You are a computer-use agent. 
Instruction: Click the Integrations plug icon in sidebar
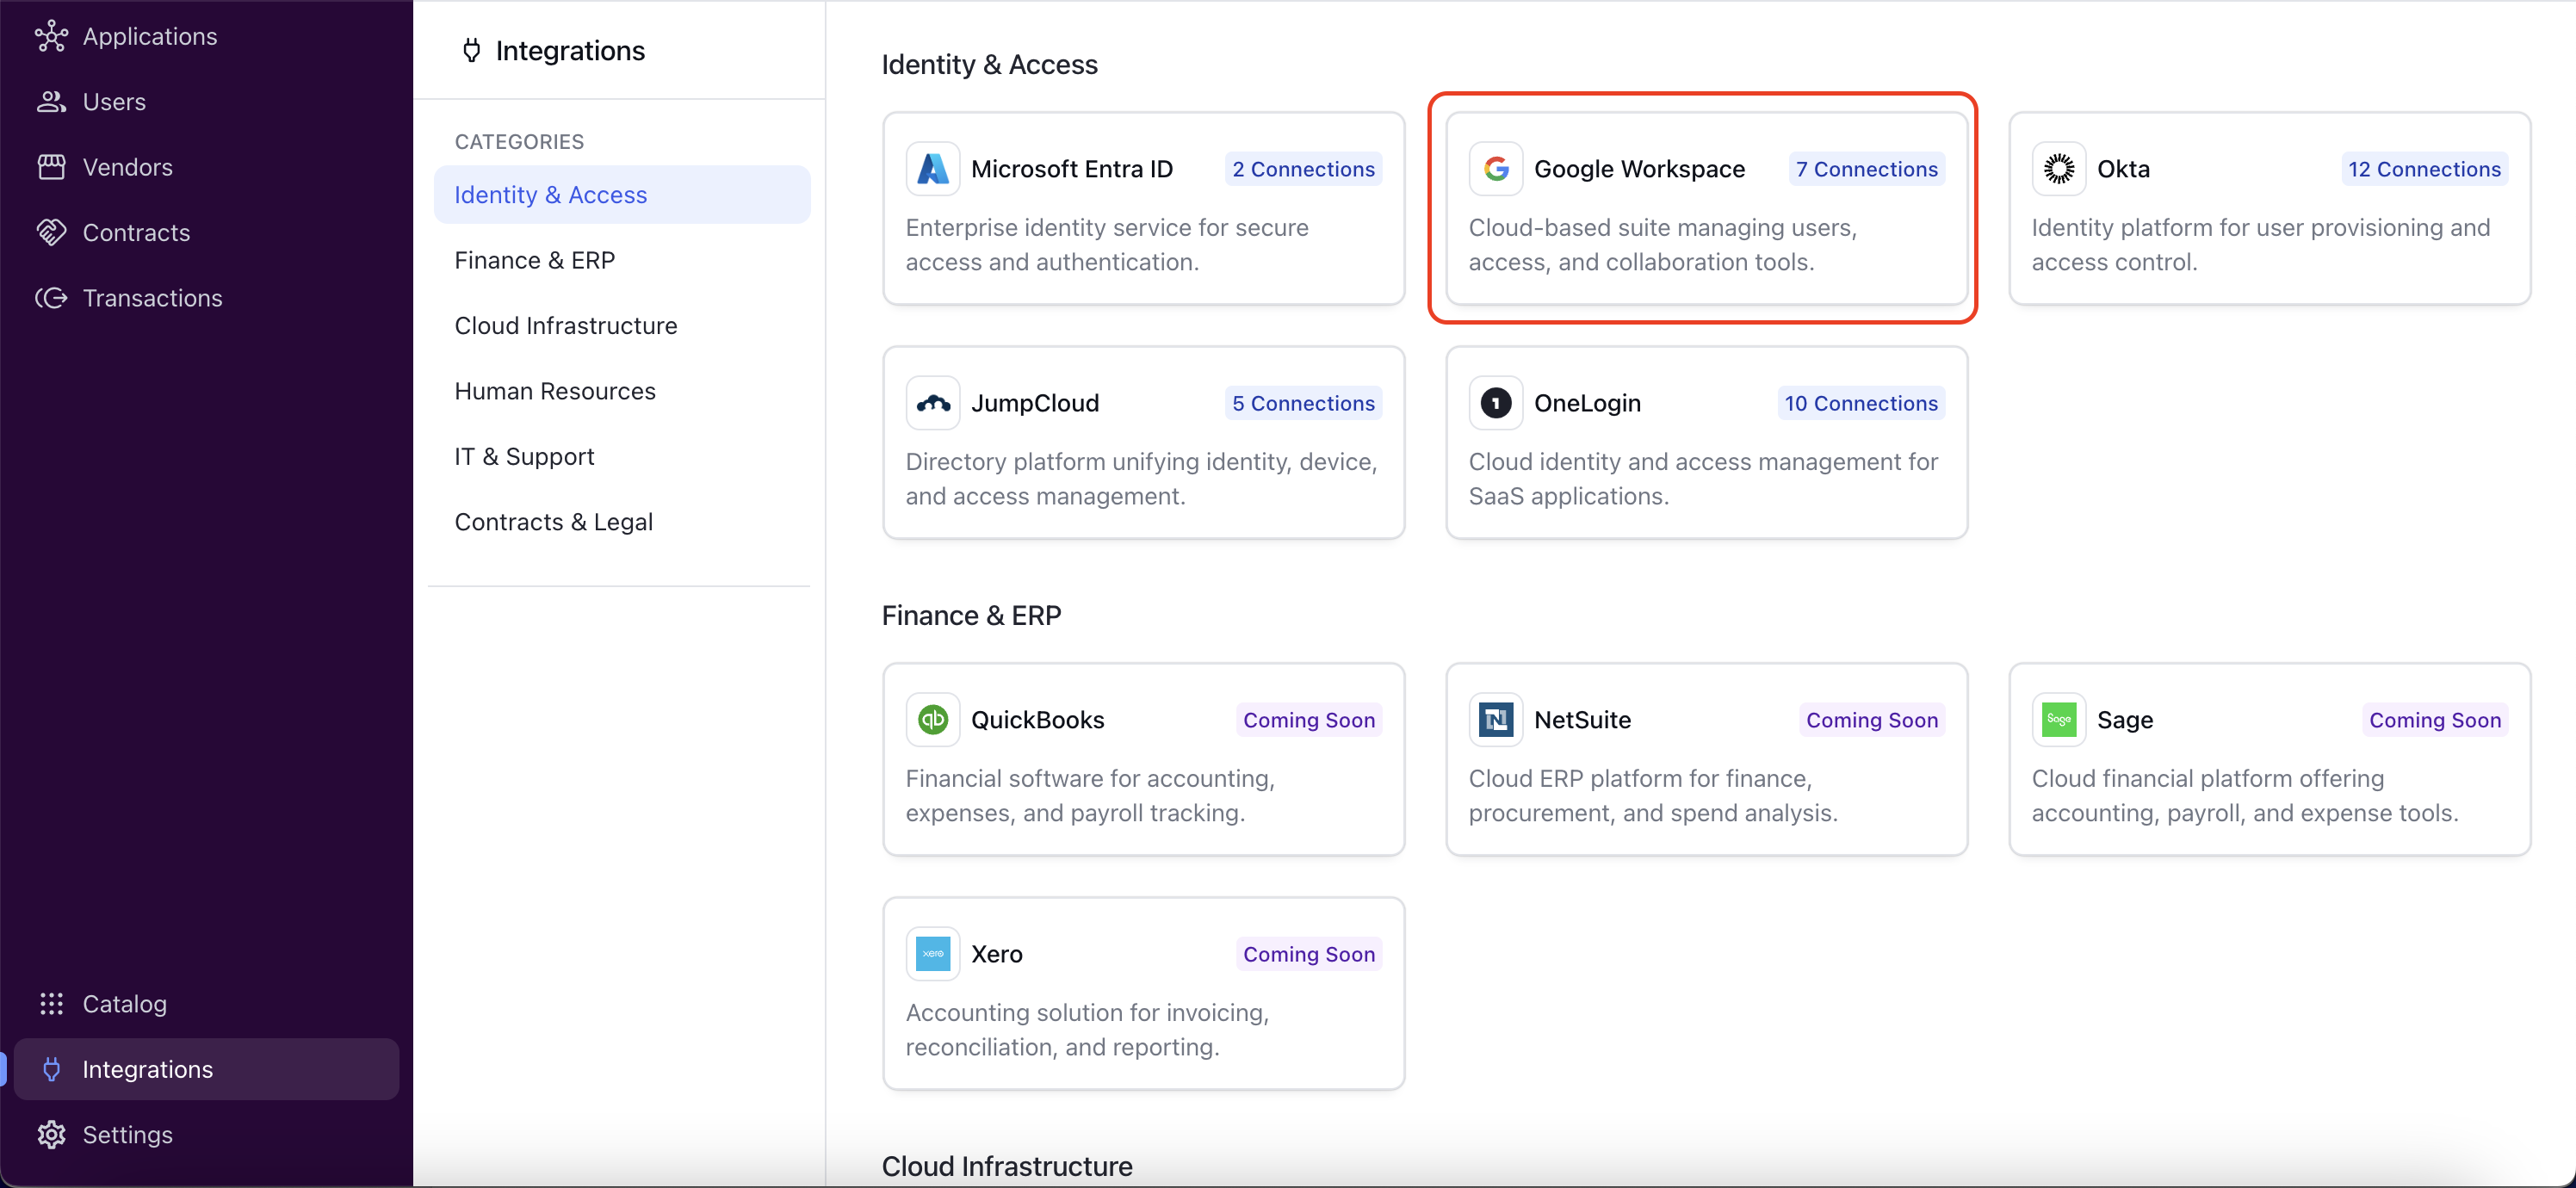[x=51, y=1069]
